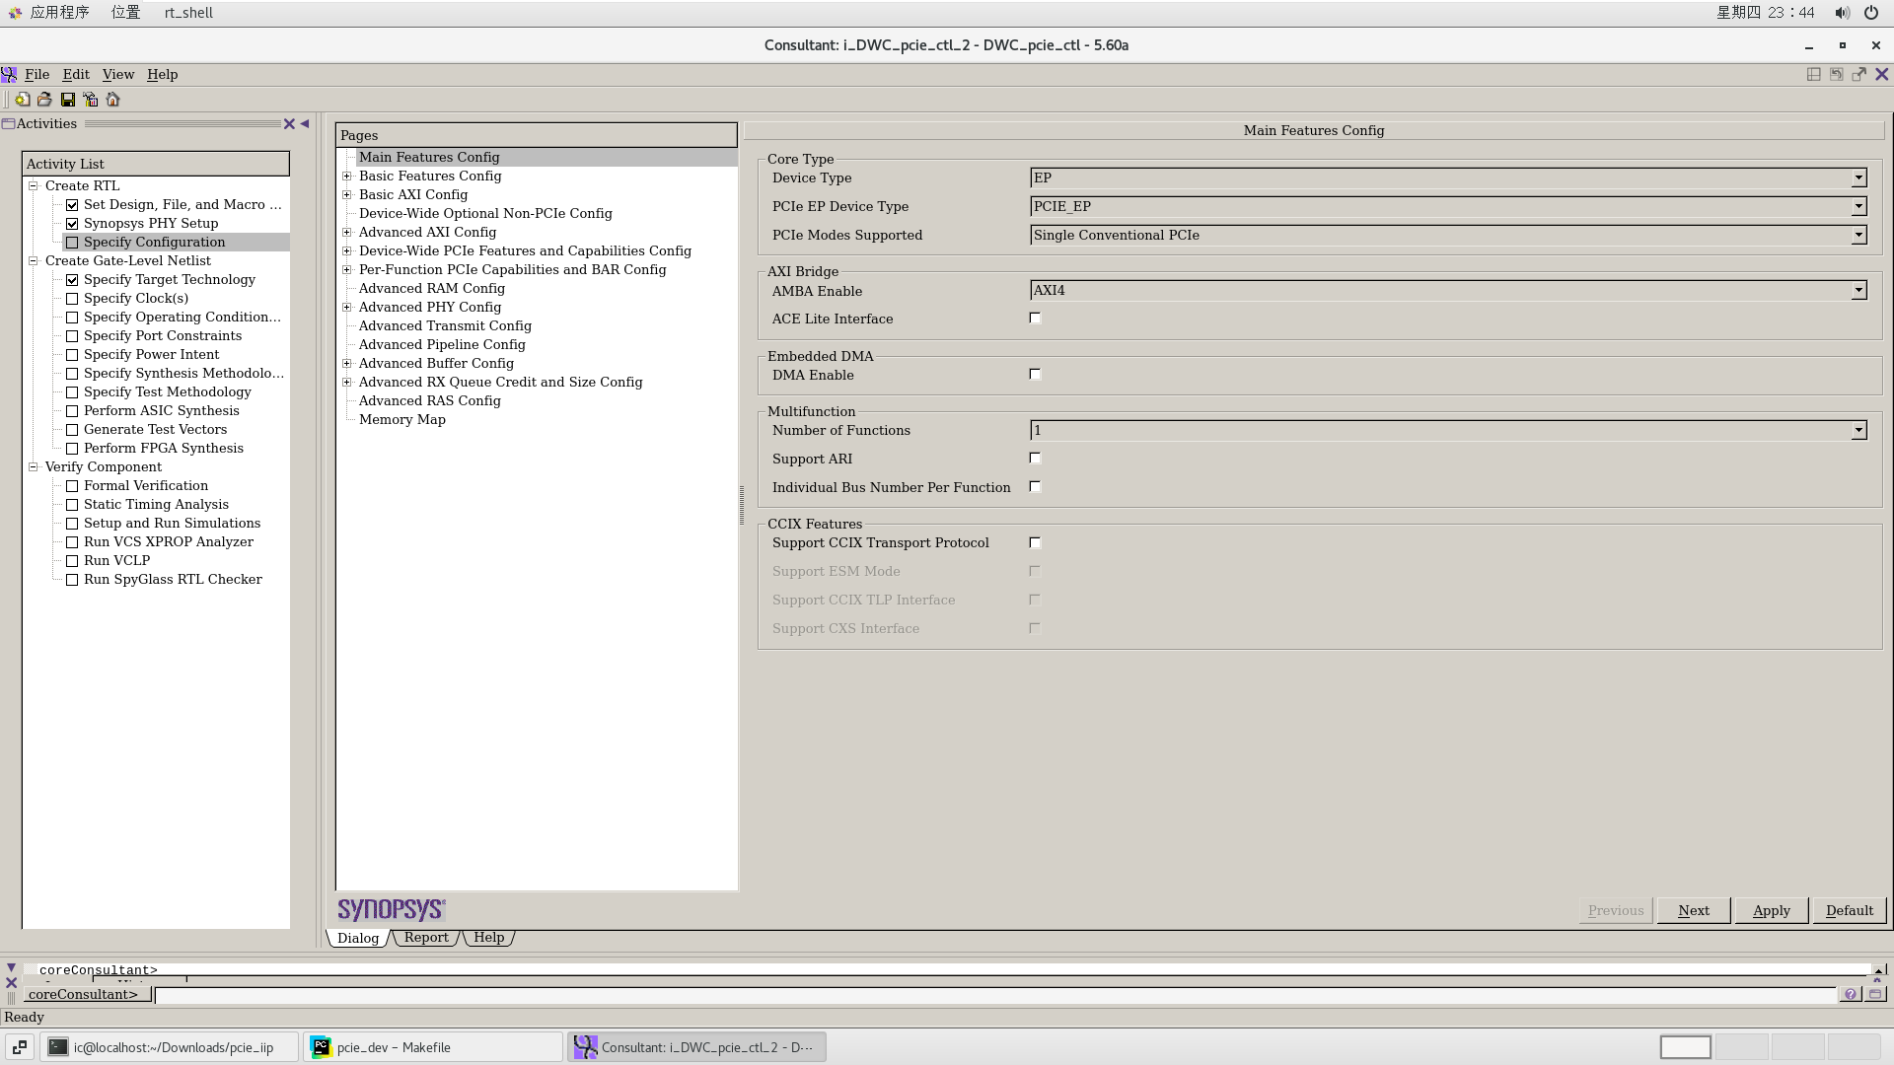Click the Activities panel window icon

(x=8, y=124)
